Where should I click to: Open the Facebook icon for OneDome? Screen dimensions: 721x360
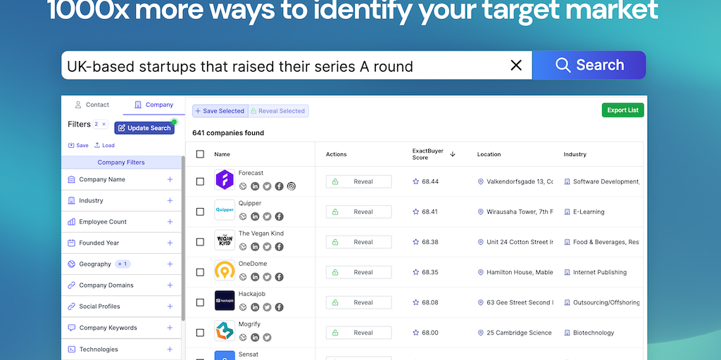(279, 277)
